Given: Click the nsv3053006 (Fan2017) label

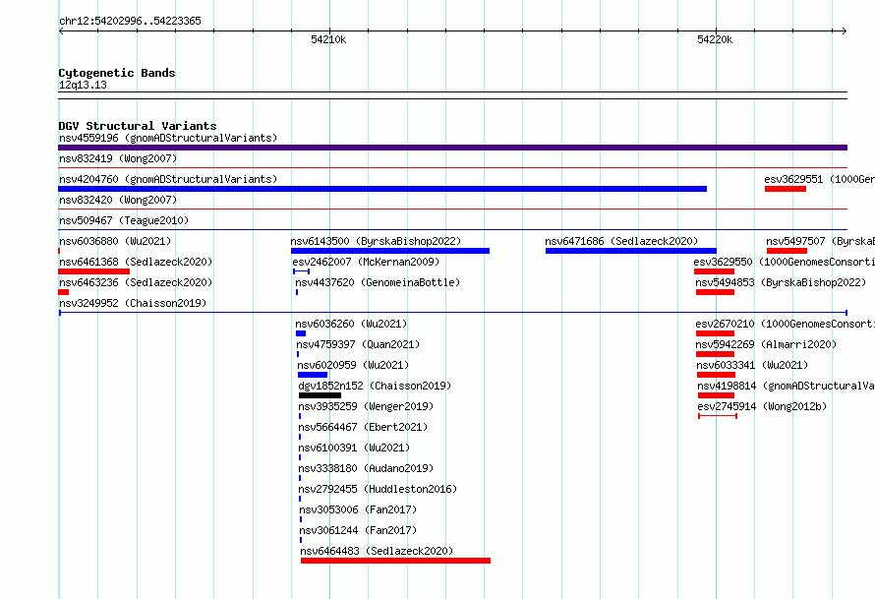Looking at the screenshot, I should 358,509.
